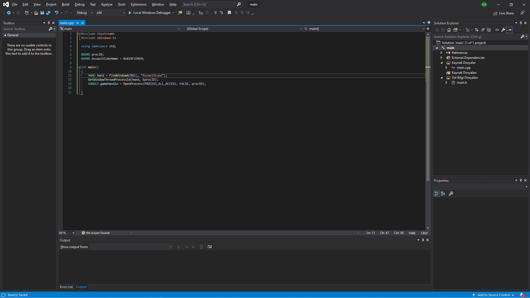
Task: Click the View Code angle-brackets icon
Action: pos(497,30)
